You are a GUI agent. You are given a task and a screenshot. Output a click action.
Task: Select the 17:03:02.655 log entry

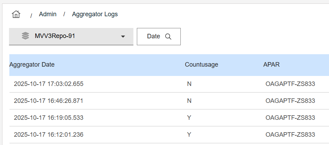(48, 84)
